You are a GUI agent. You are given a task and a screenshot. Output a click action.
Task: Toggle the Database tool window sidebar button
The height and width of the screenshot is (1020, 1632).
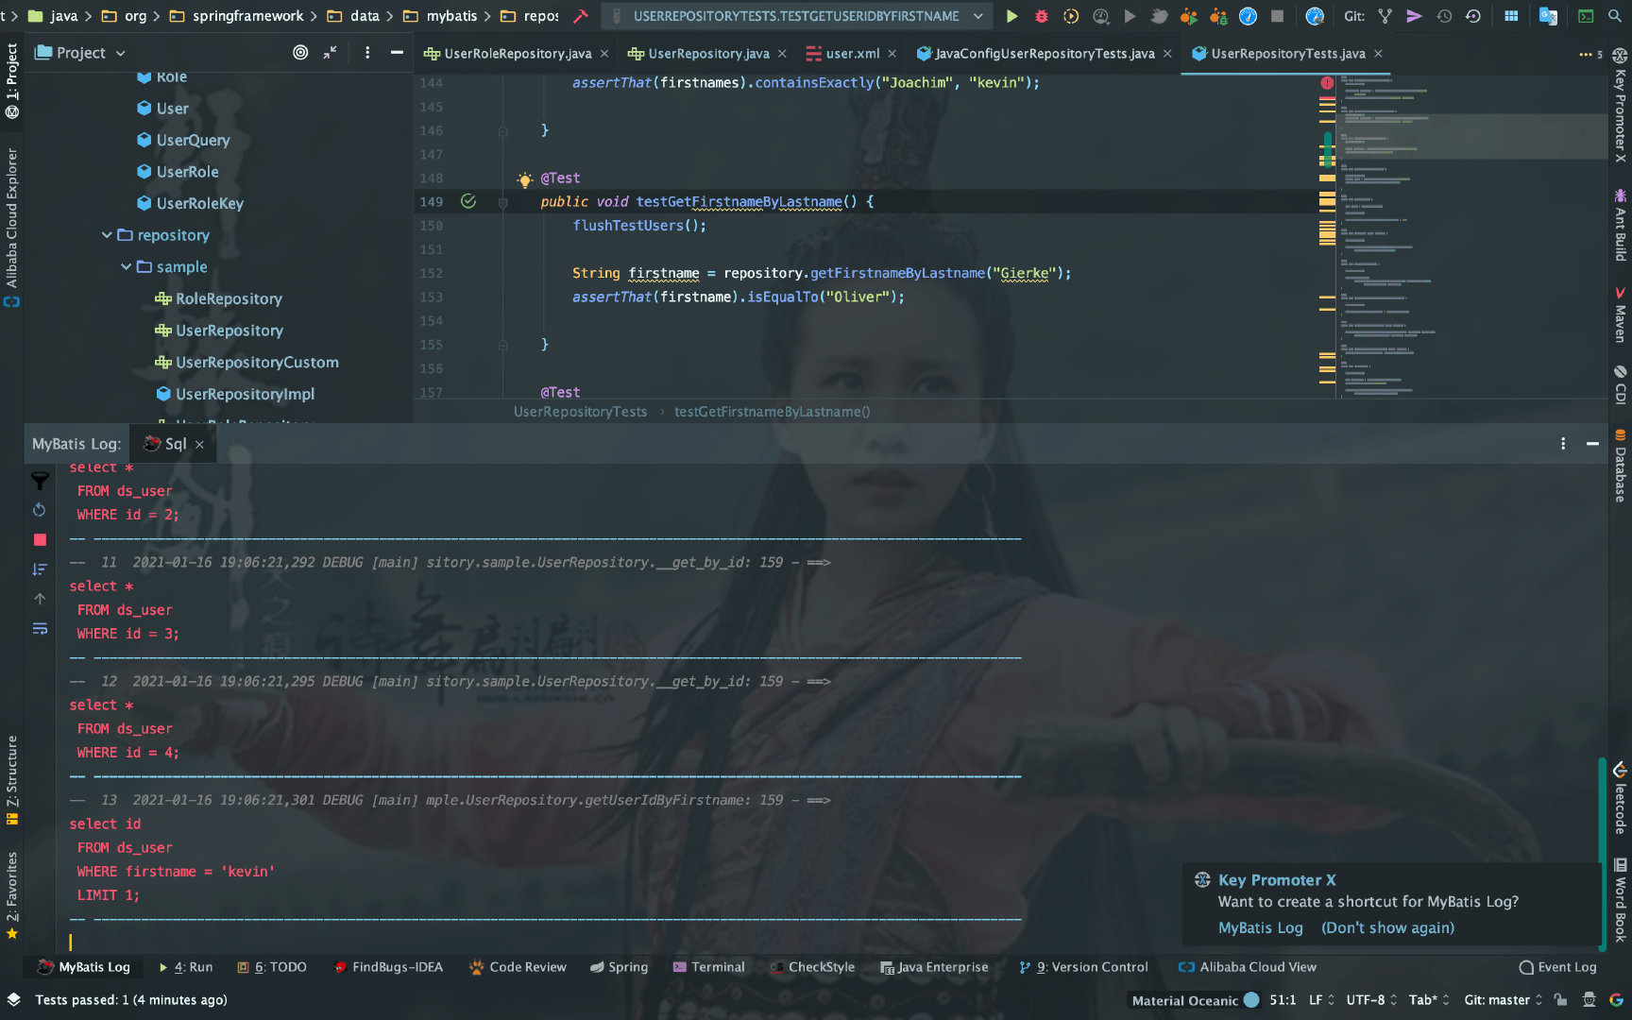click(x=1620, y=466)
